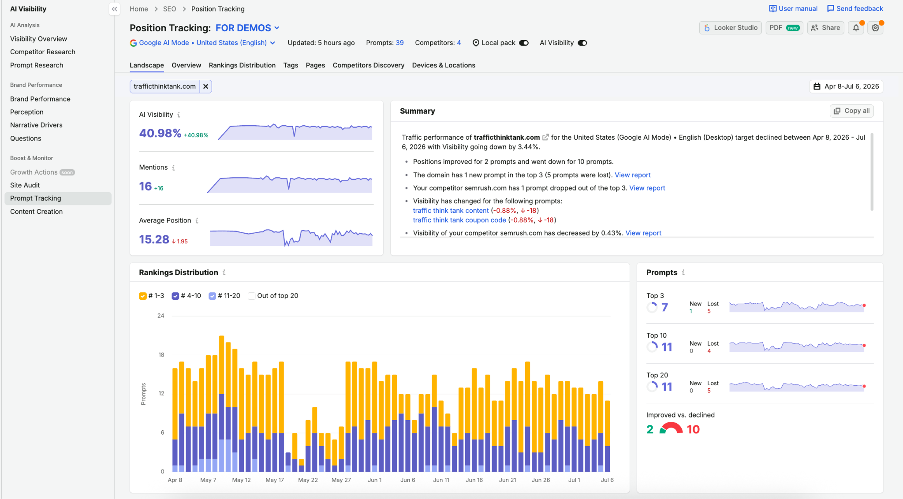
Task: Click the Top 3 donut indicator
Action: click(x=652, y=307)
